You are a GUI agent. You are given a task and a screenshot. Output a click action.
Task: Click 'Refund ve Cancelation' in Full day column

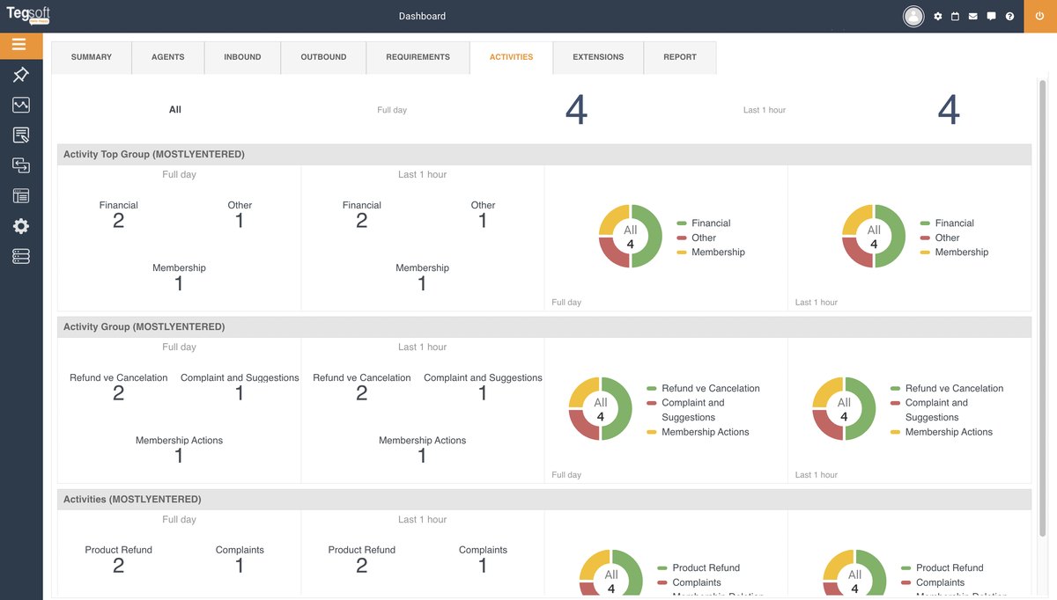tap(119, 377)
